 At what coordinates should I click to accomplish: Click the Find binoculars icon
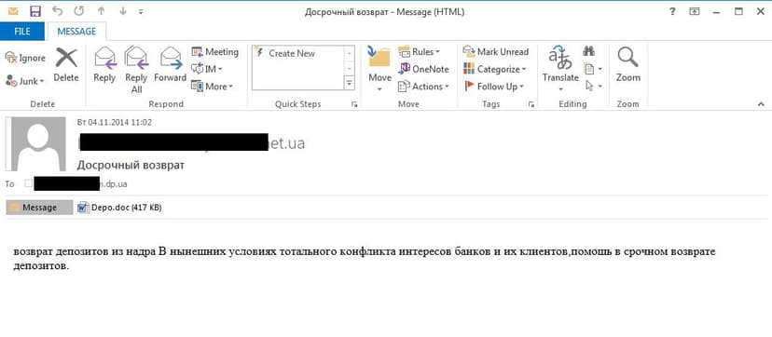coord(588,51)
